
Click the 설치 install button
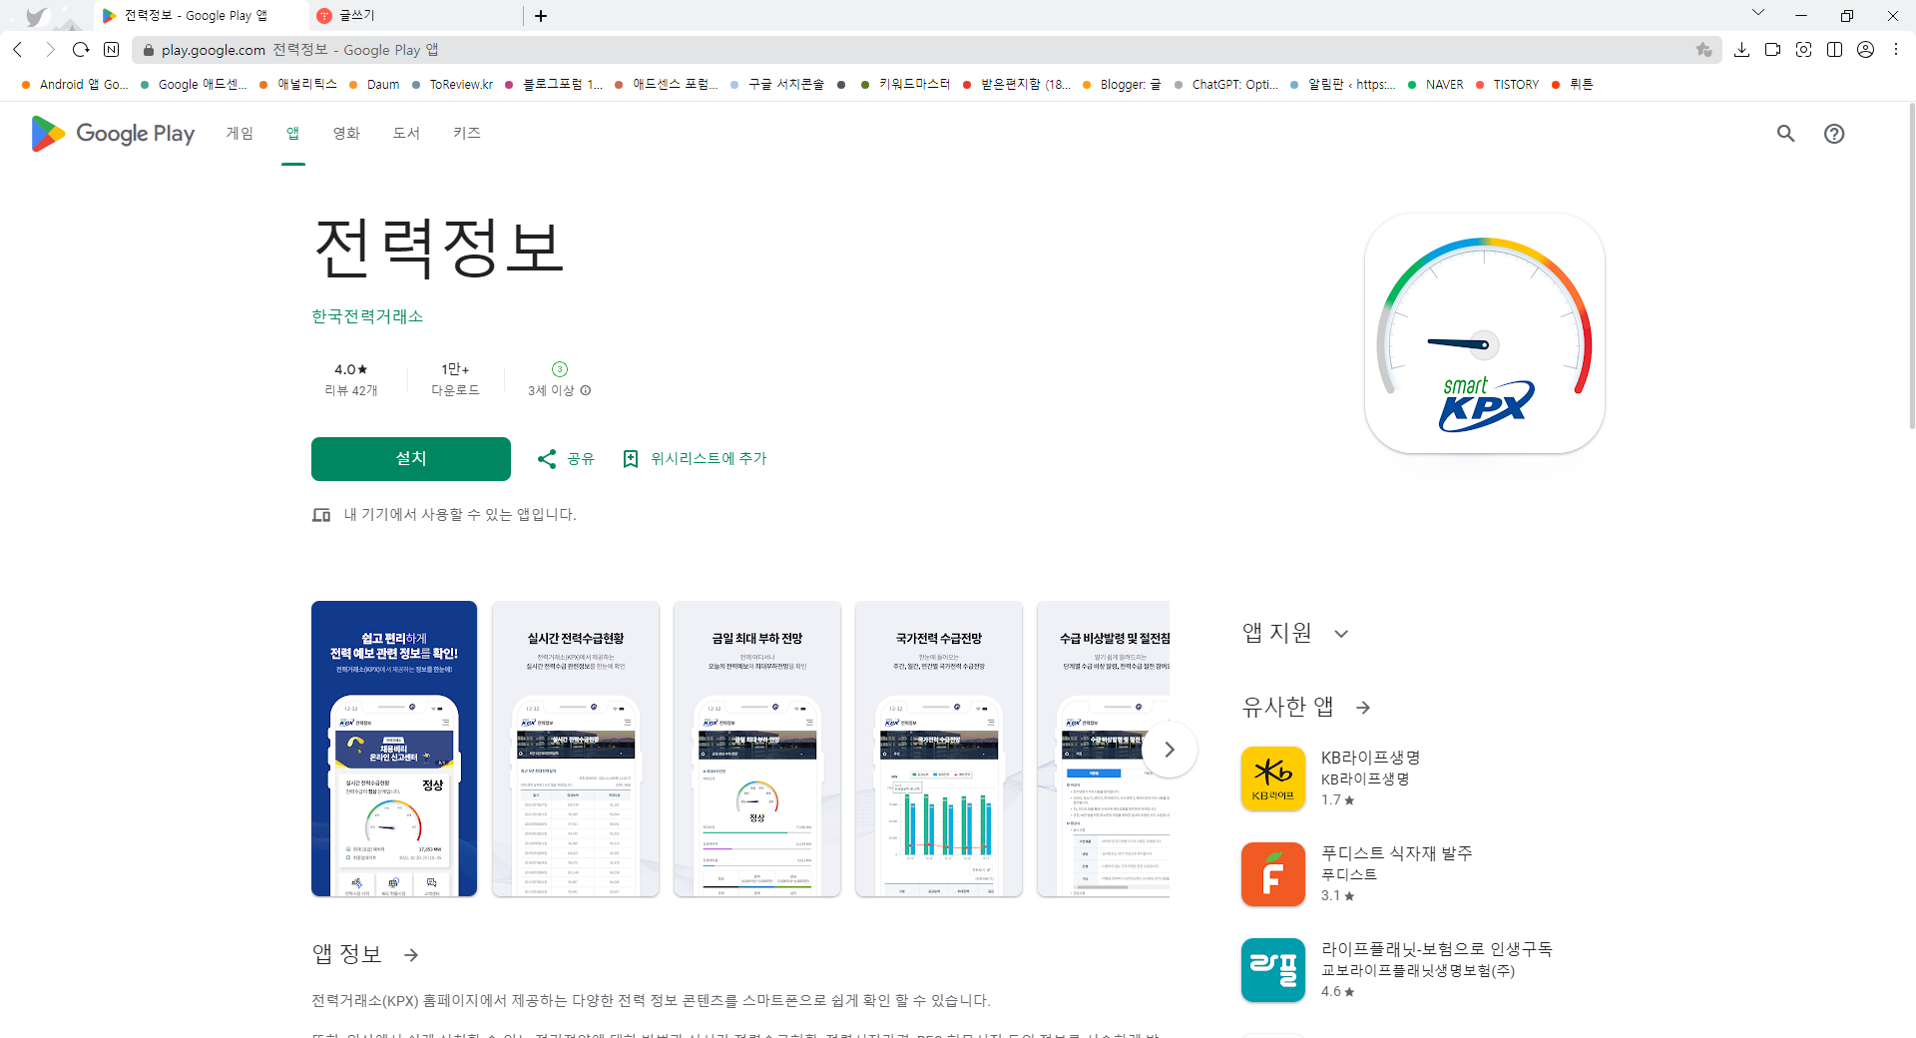click(x=409, y=458)
